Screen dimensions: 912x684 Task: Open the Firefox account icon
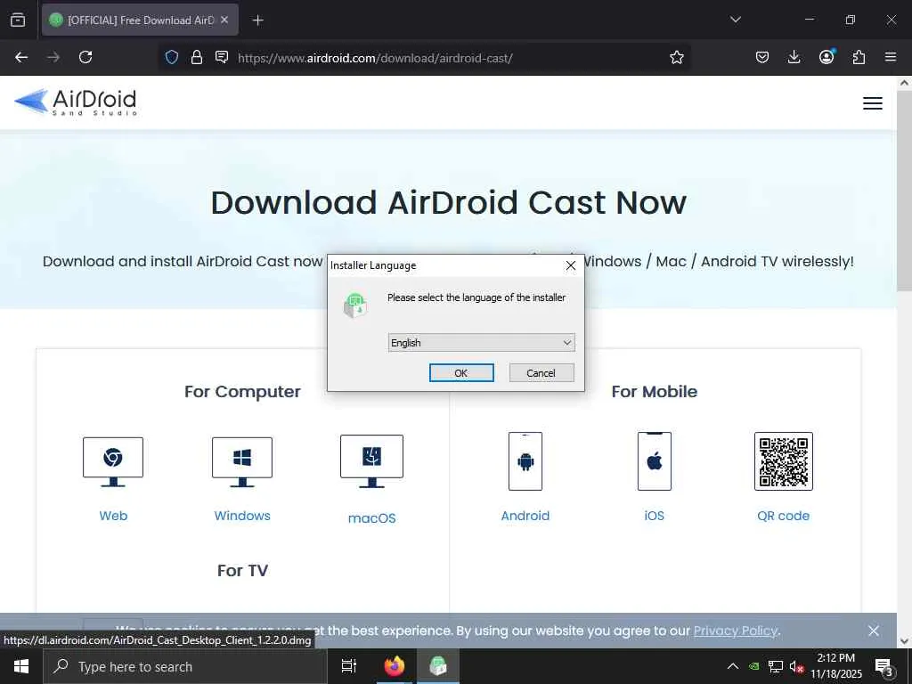[826, 57]
